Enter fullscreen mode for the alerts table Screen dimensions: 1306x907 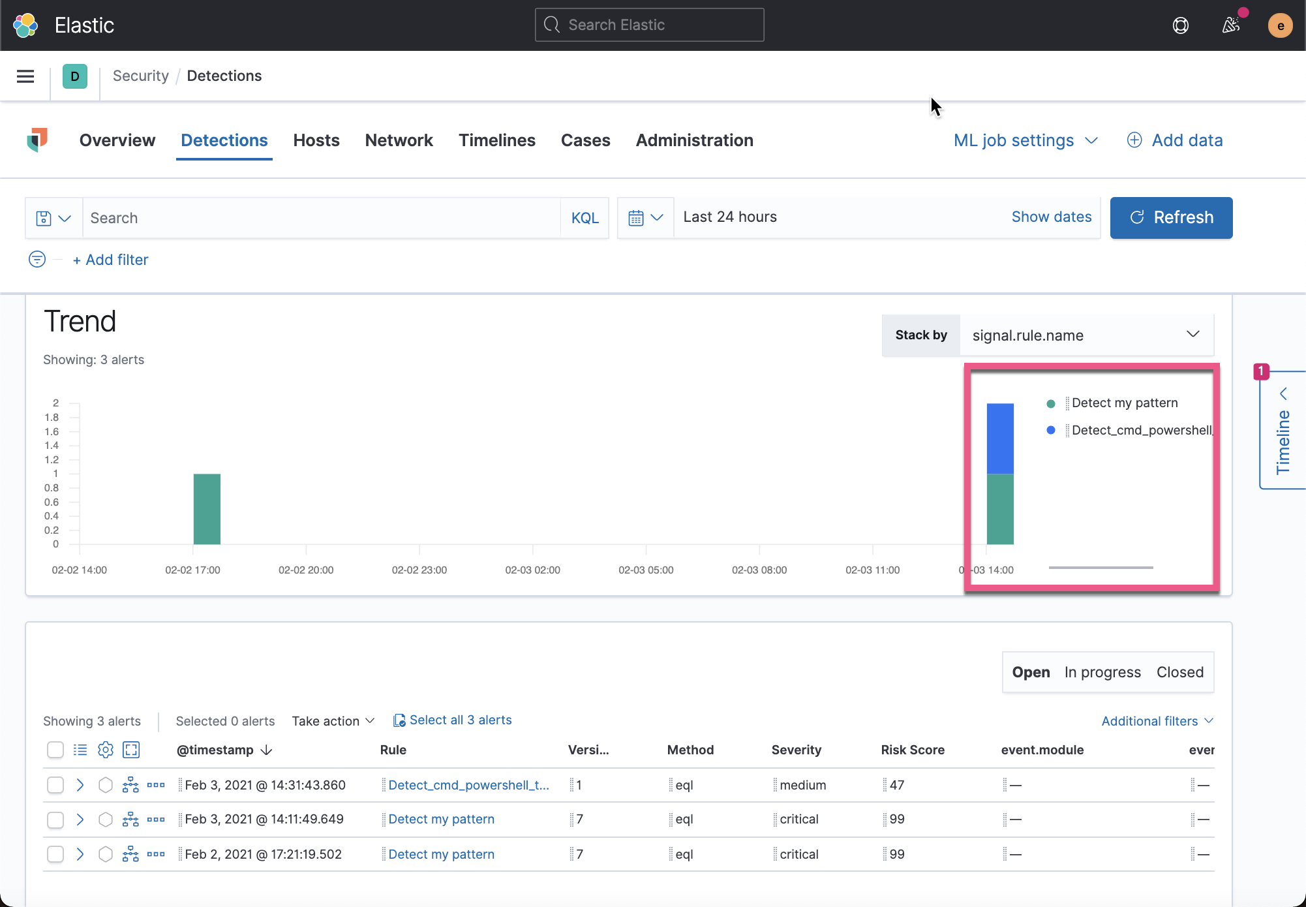tap(130, 750)
